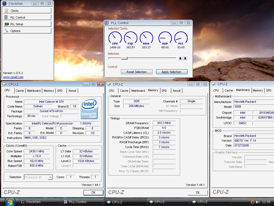Click the Selection slider thumb
This screenshot has height=206, width=274.
(x=124, y=58)
